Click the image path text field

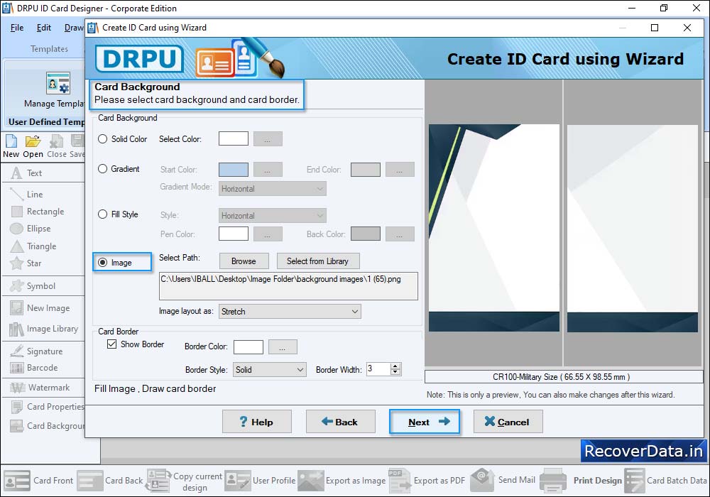[288, 285]
